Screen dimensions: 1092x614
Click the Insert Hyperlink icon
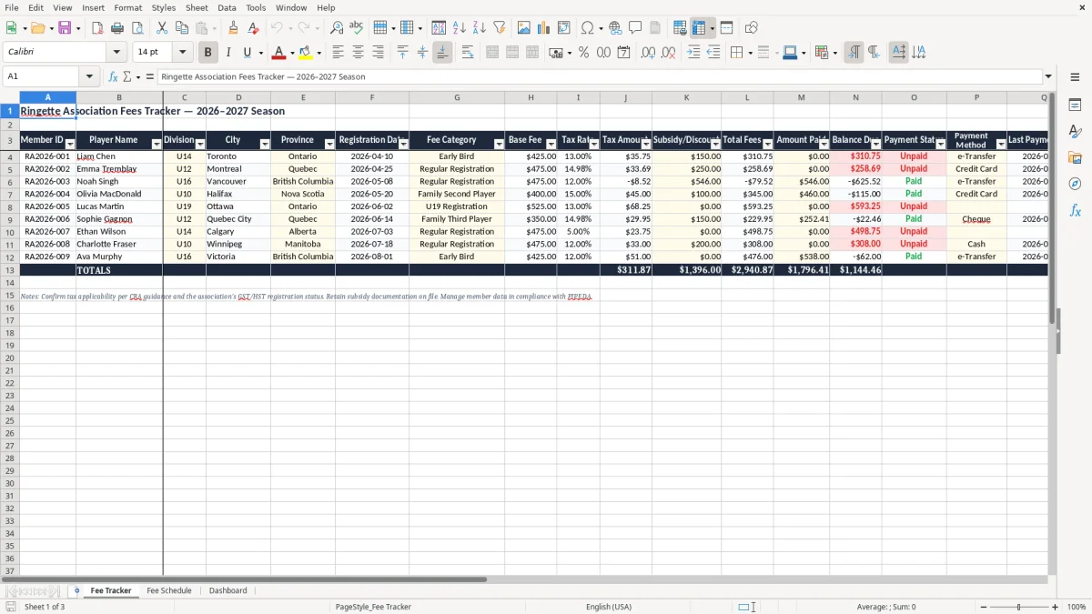click(615, 28)
